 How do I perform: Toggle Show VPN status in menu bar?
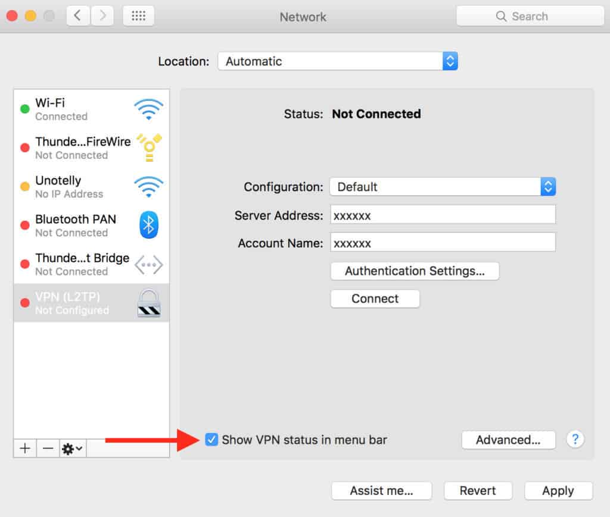coord(211,440)
